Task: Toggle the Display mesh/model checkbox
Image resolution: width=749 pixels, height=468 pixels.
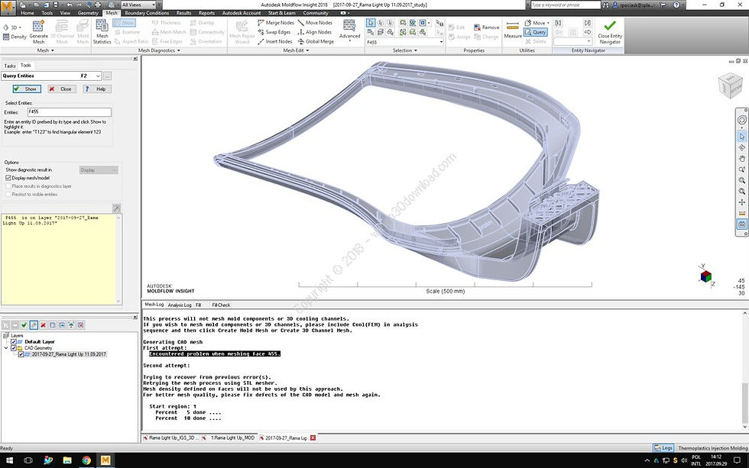Action: 8,177
